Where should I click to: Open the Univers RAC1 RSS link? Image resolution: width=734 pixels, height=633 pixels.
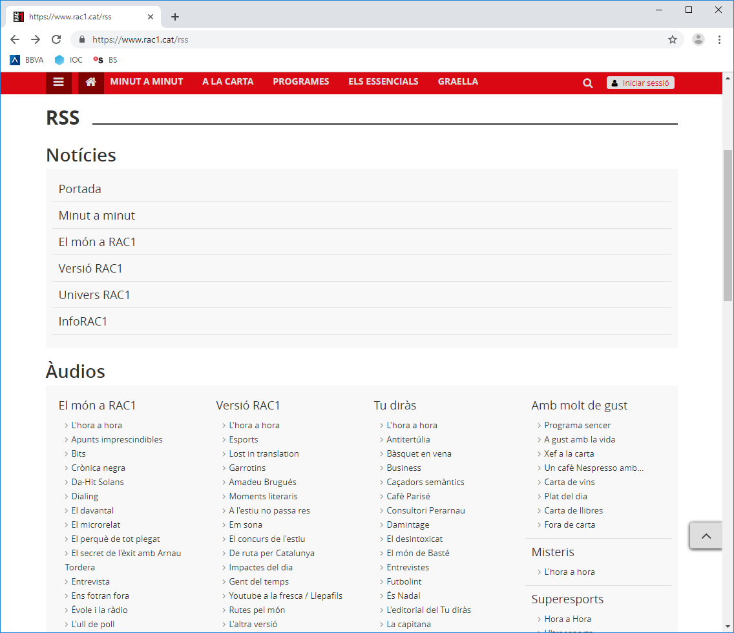(94, 295)
